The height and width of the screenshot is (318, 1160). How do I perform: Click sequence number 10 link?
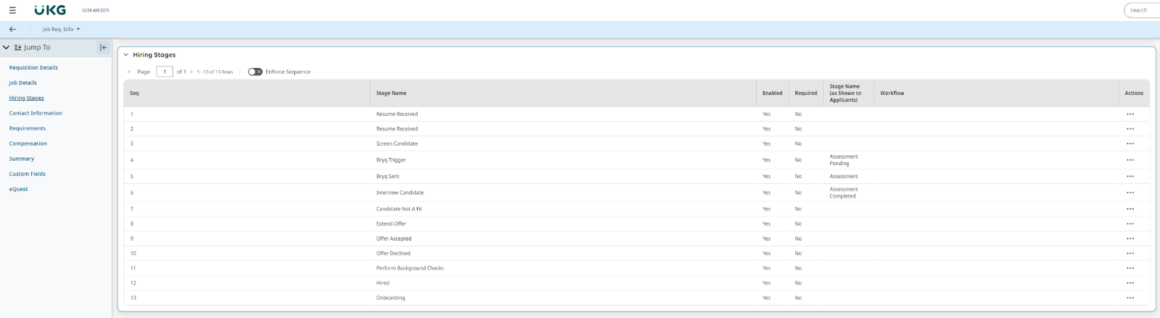click(x=133, y=254)
